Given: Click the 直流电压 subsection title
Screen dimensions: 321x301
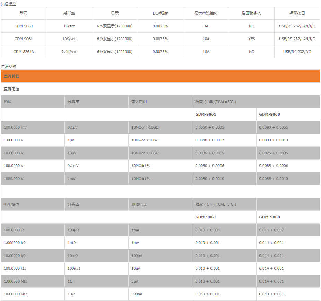Looking at the screenshot, I should pyautogui.click(x=11, y=89).
